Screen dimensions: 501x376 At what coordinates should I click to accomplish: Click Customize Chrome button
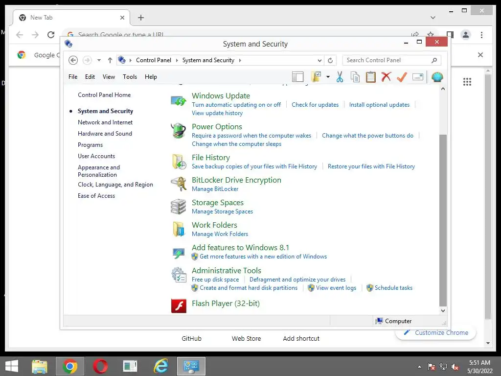tap(436, 332)
